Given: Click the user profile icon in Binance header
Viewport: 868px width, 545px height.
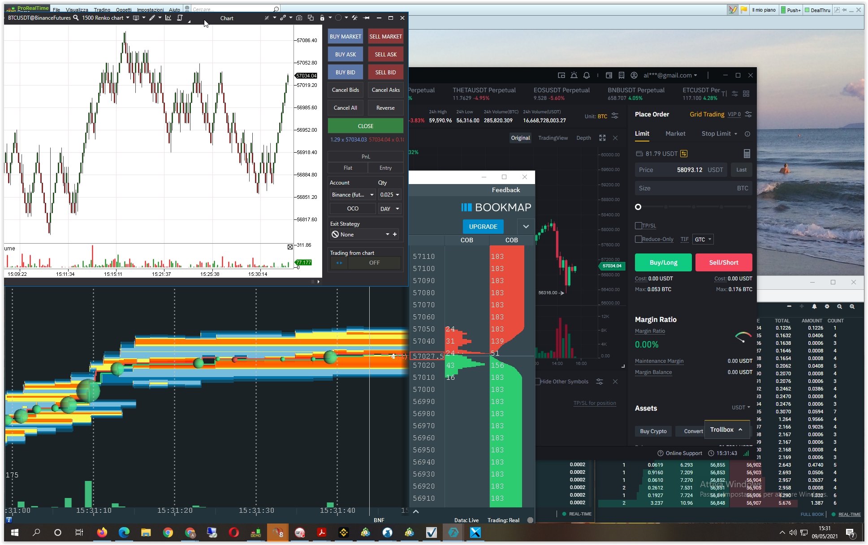Looking at the screenshot, I should [x=634, y=75].
